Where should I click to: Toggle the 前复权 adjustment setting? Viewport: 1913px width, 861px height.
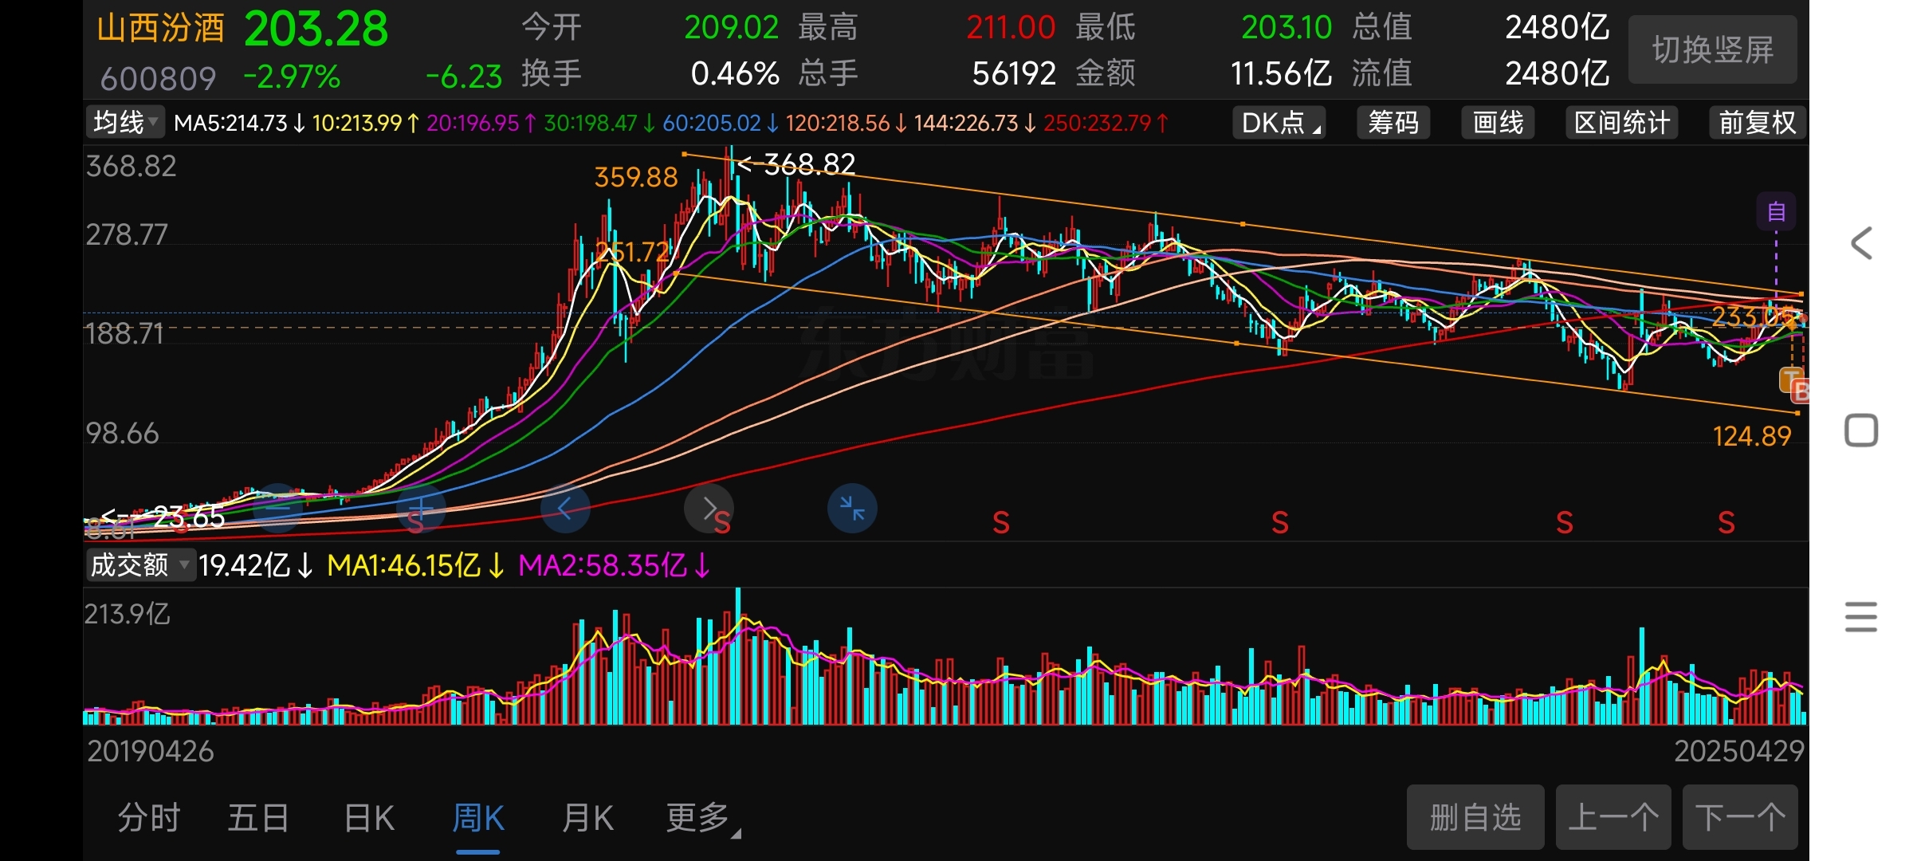(x=1758, y=123)
